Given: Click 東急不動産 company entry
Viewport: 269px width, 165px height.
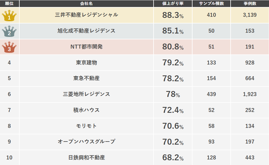Looking at the screenshot, I should (x=87, y=78).
